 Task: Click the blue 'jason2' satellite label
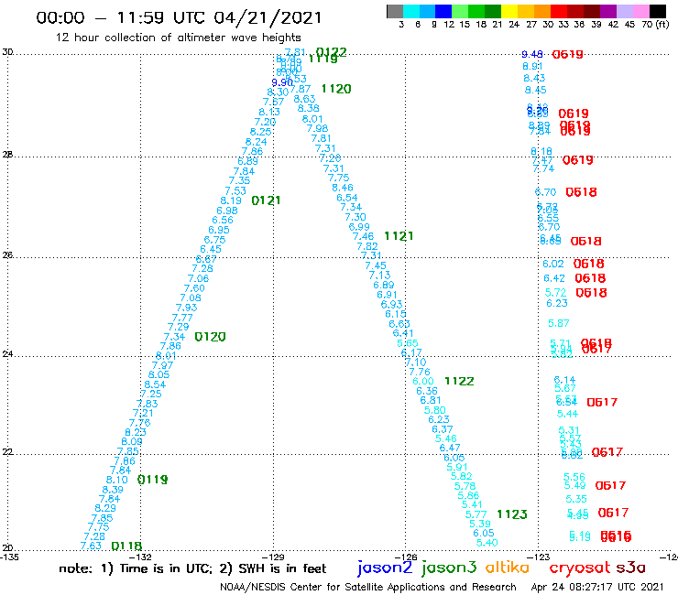coord(385,568)
